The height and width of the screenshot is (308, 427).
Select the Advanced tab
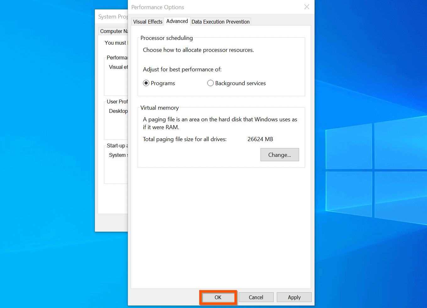click(x=177, y=21)
